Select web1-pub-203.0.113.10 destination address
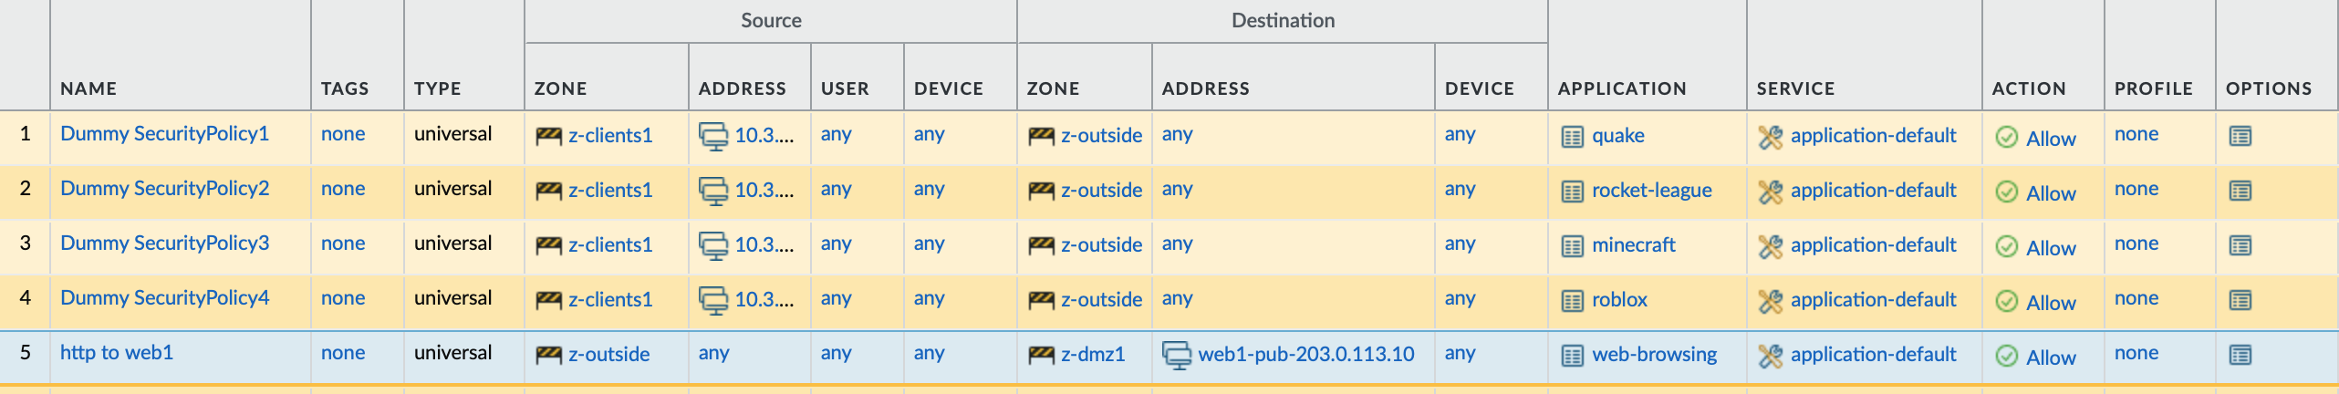The height and width of the screenshot is (394, 2339). pyautogui.click(x=1305, y=354)
